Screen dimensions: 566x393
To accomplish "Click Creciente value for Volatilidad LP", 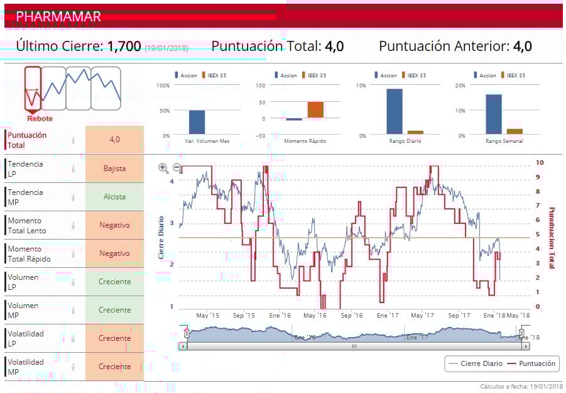I will (x=114, y=338).
